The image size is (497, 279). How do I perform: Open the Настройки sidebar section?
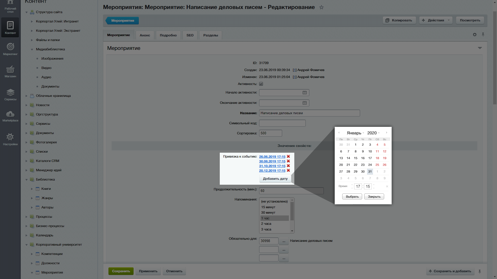point(10,139)
